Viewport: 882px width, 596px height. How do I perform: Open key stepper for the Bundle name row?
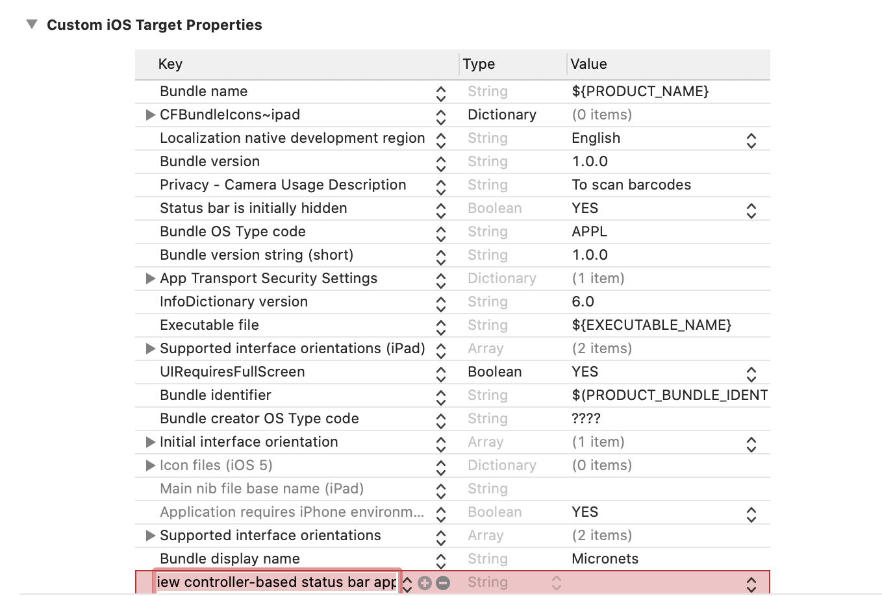pyautogui.click(x=441, y=93)
